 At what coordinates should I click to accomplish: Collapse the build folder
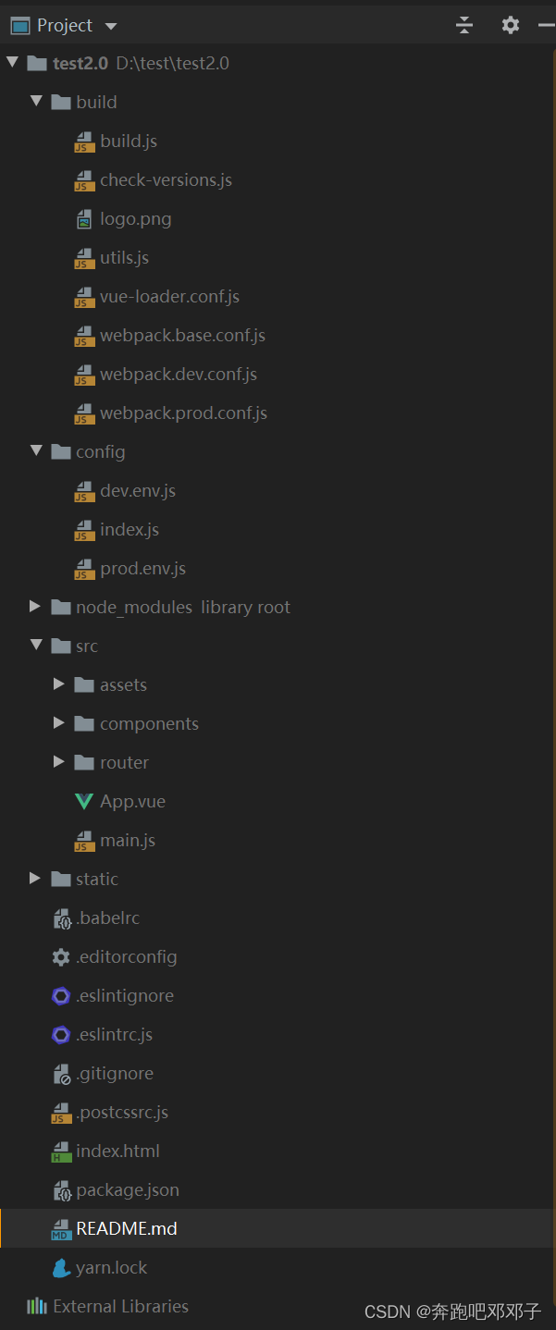(36, 102)
